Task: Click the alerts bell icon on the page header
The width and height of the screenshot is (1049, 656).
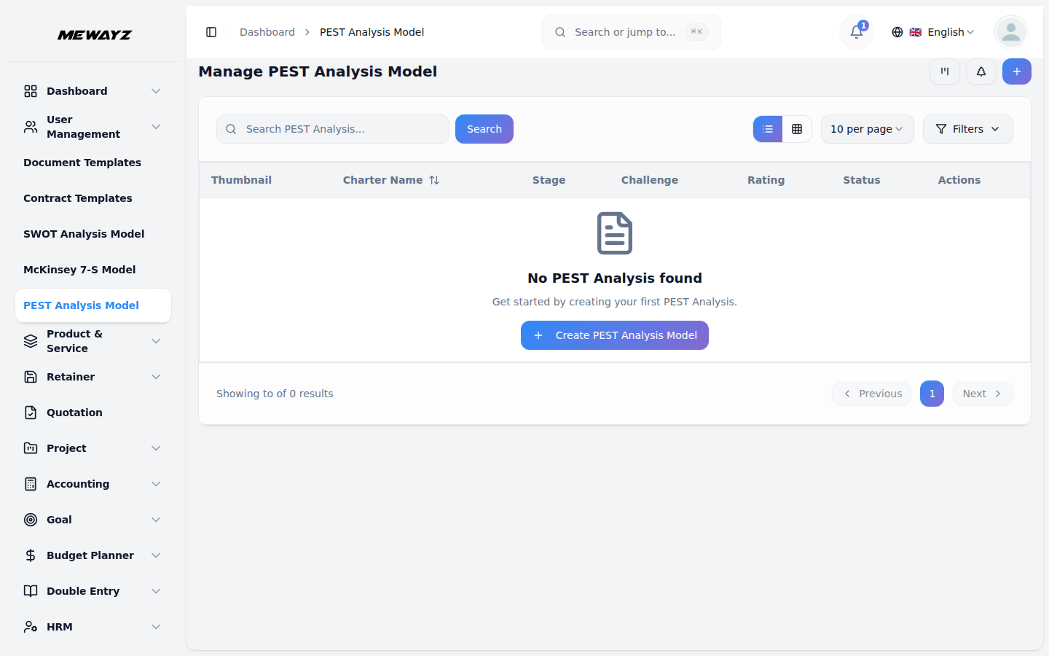Action: coord(981,71)
